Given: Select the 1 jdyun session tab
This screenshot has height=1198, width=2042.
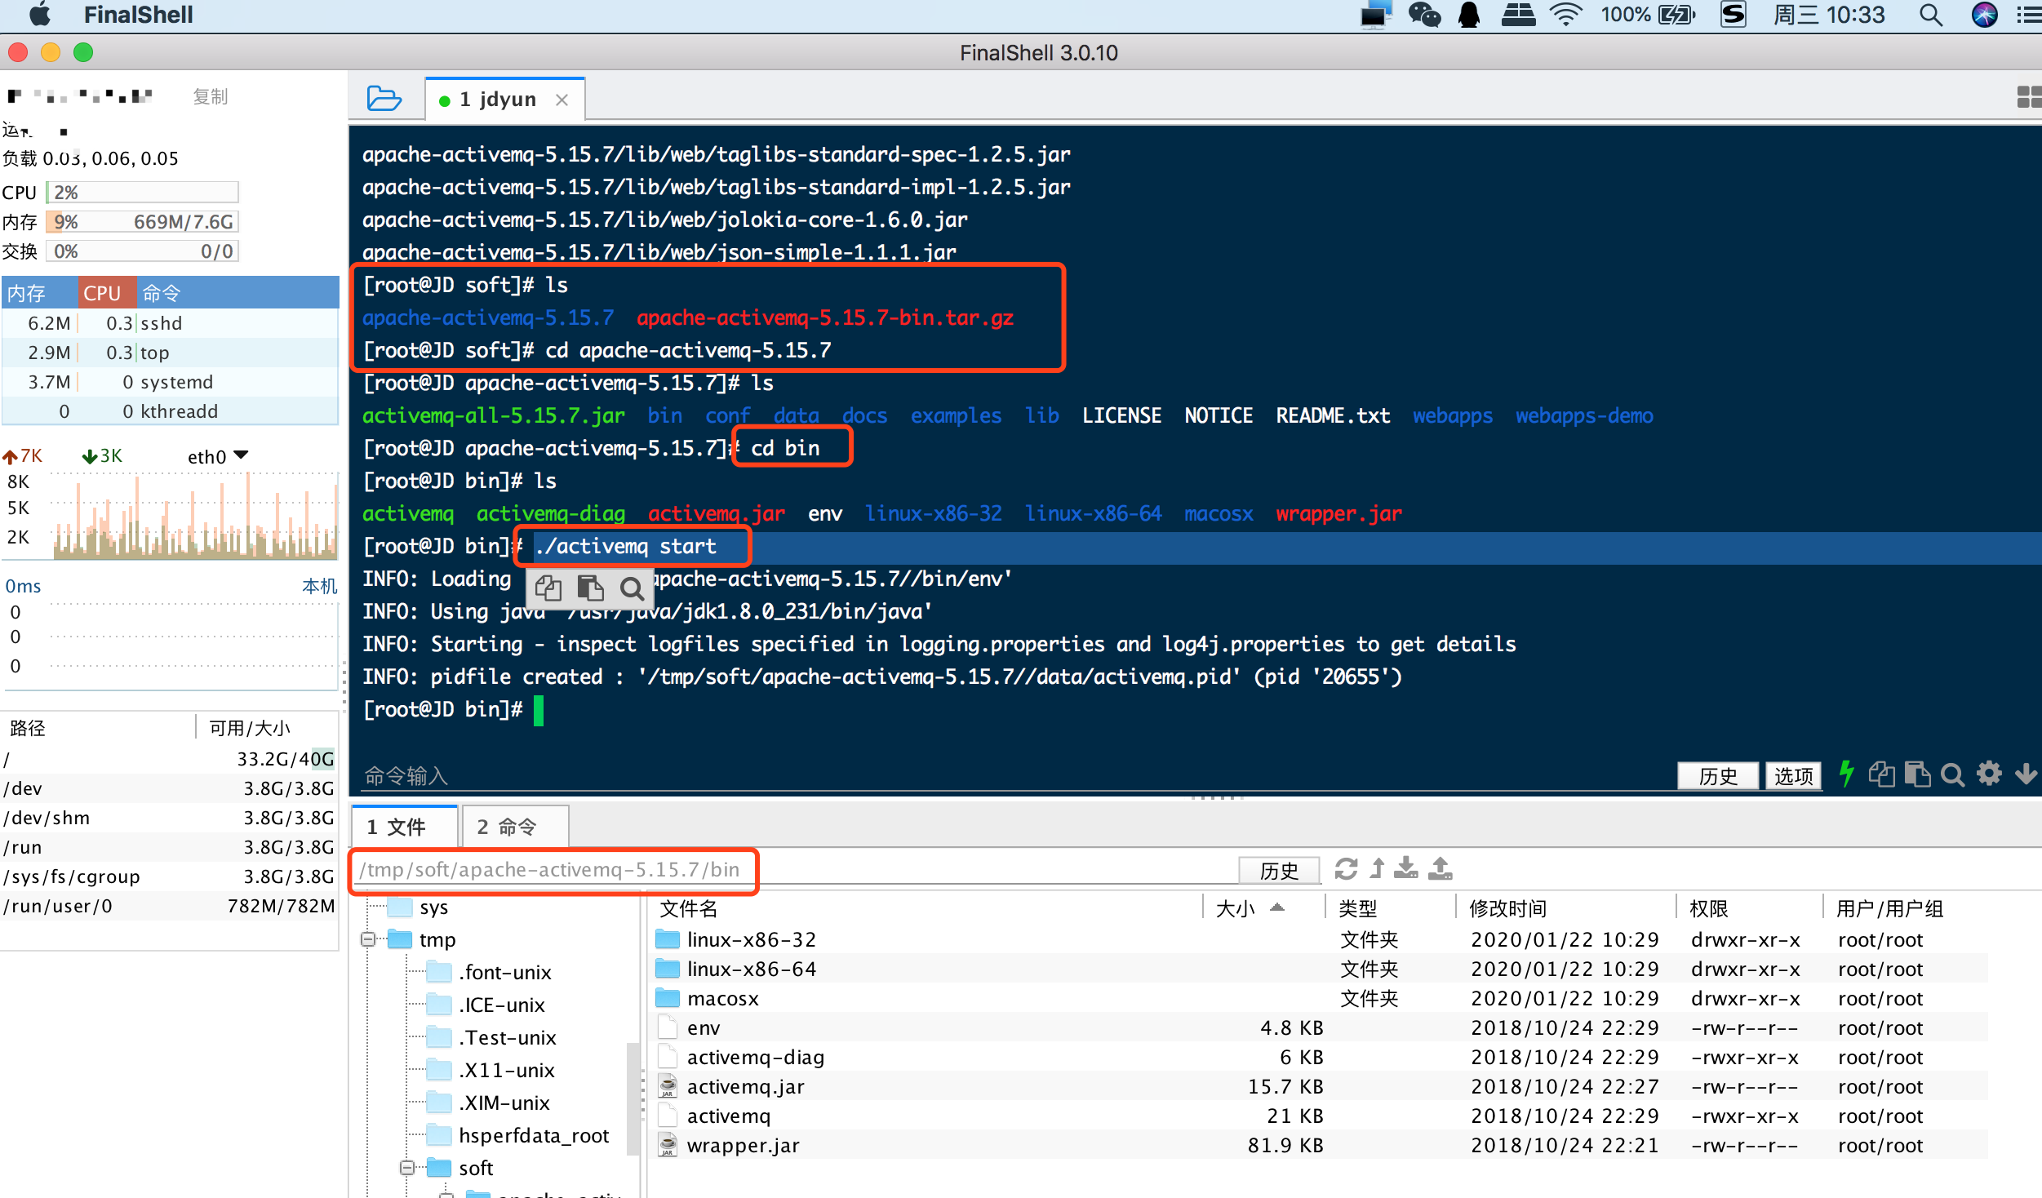Looking at the screenshot, I should (498, 100).
